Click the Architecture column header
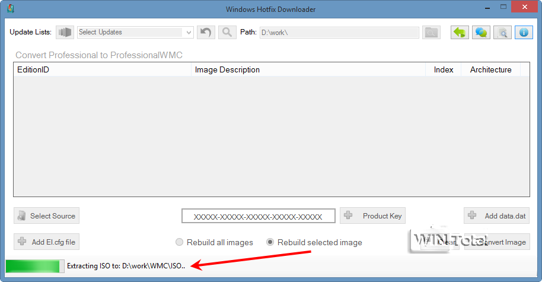The height and width of the screenshot is (282, 542). click(491, 69)
